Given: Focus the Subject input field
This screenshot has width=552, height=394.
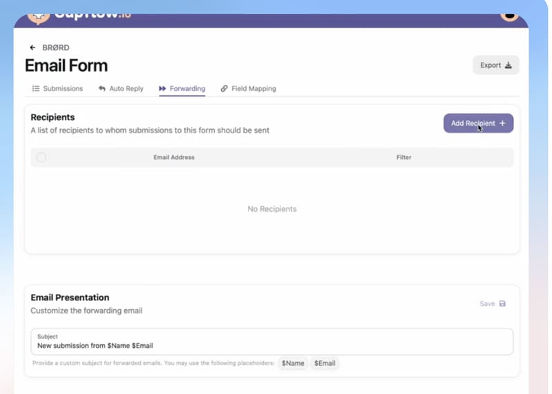Looking at the screenshot, I should [x=272, y=345].
